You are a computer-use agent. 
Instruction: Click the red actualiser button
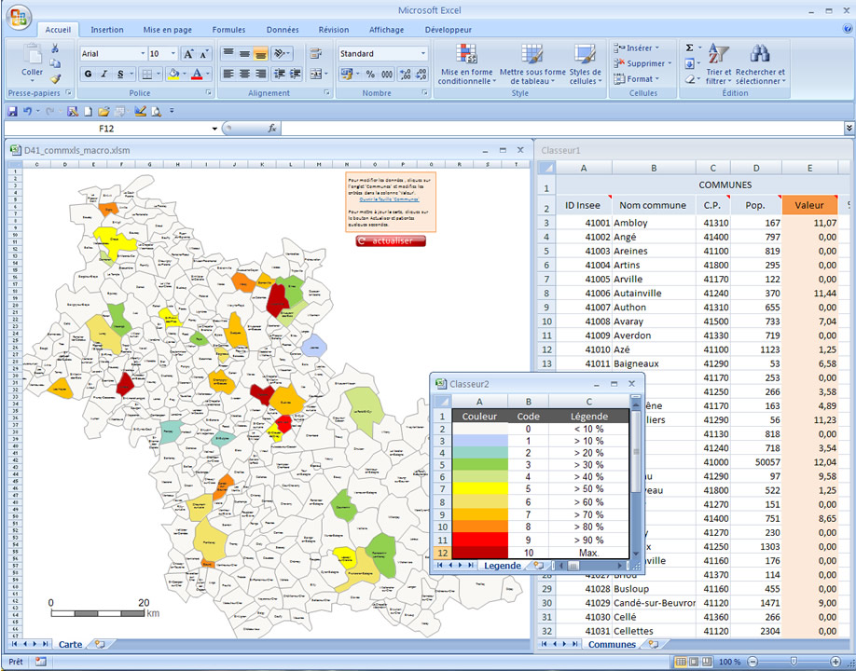click(391, 240)
